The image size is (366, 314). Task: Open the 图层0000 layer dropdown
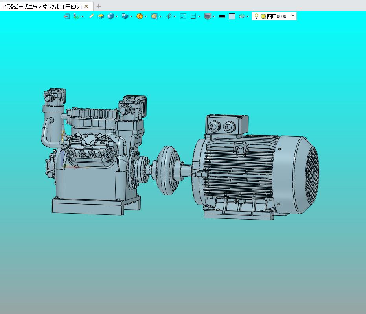tap(293, 16)
